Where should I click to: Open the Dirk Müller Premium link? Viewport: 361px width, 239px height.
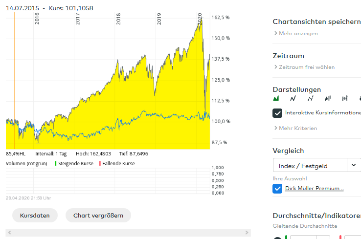[314, 188]
